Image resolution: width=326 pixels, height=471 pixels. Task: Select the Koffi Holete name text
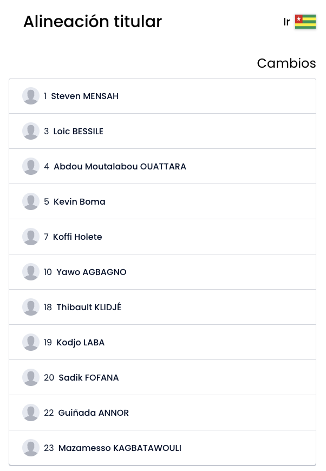click(77, 237)
